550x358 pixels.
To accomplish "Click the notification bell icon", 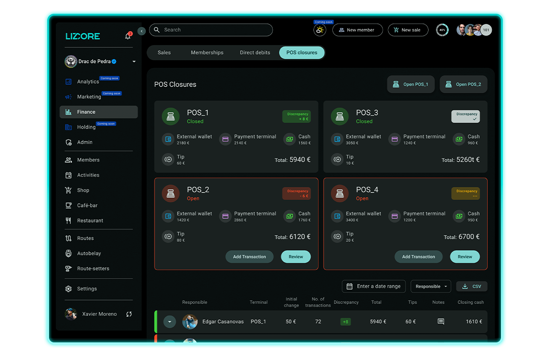I will (x=127, y=36).
